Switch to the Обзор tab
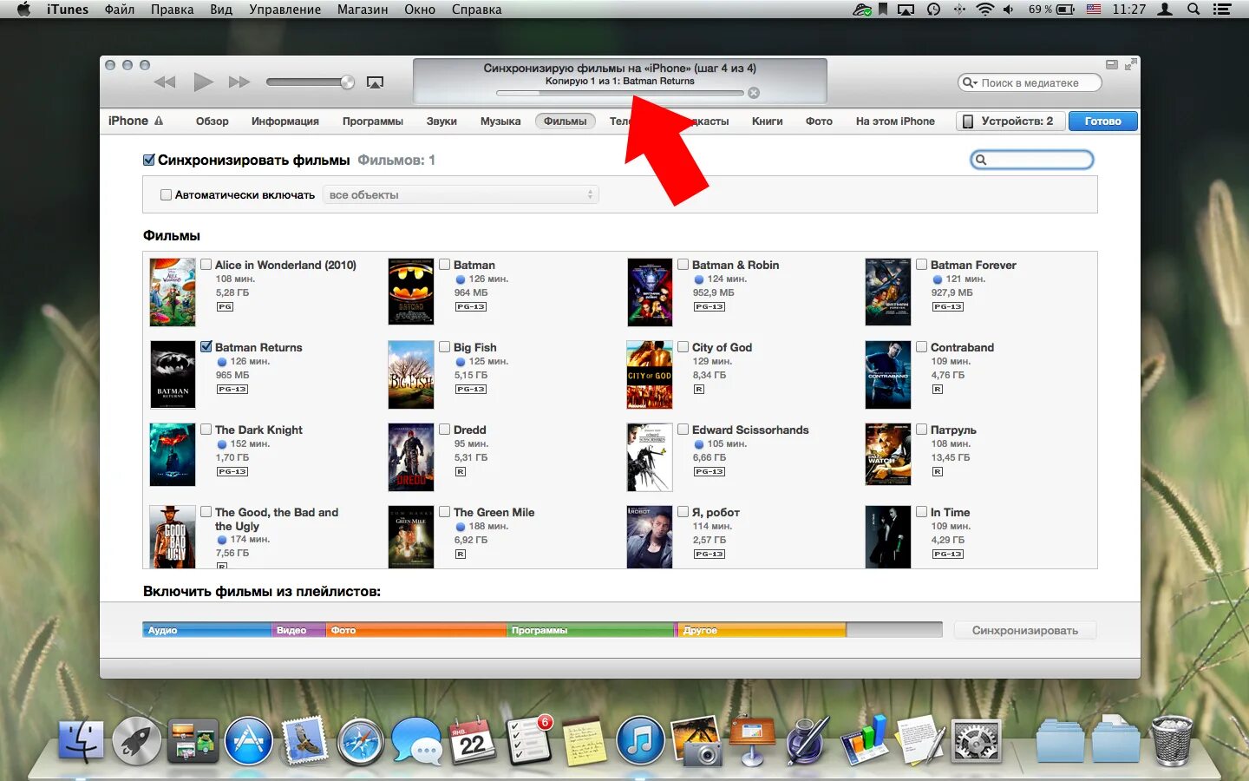Screen dimensions: 1249x781 213,121
